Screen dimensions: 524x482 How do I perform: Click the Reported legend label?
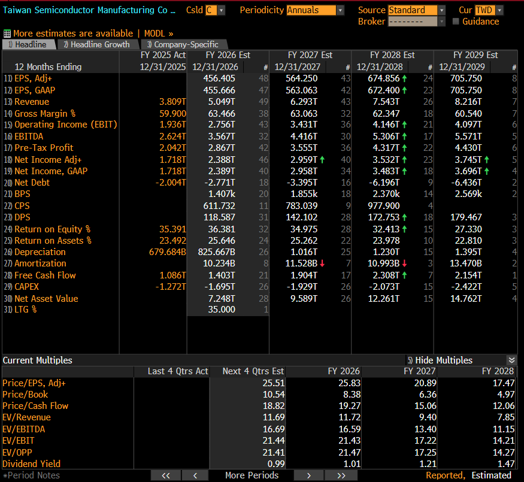[446, 475]
